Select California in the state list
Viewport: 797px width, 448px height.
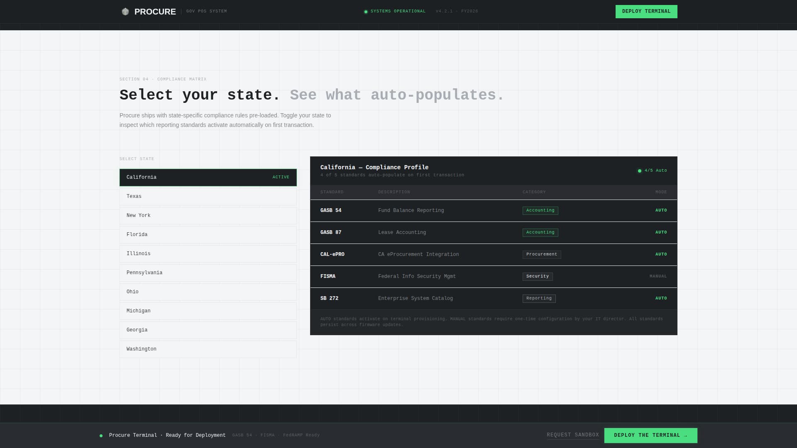click(208, 178)
